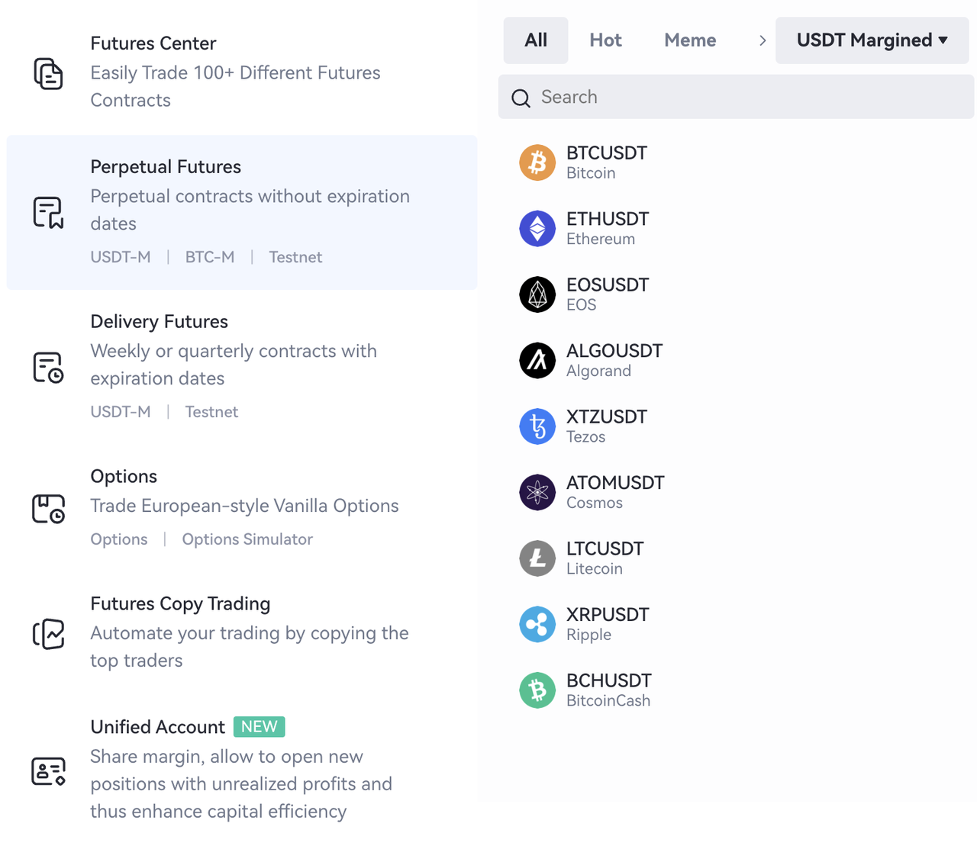Switch to the Hot tab

tap(605, 40)
